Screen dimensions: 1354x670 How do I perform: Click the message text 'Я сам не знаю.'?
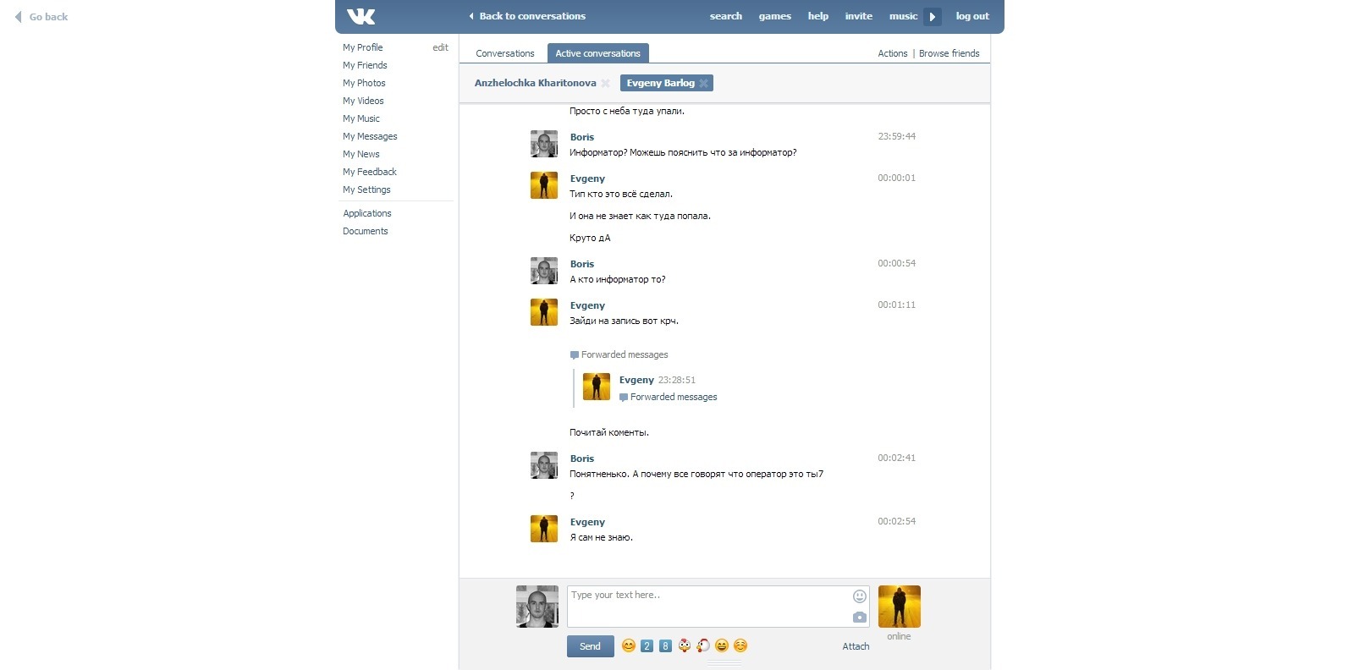pos(601,537)
